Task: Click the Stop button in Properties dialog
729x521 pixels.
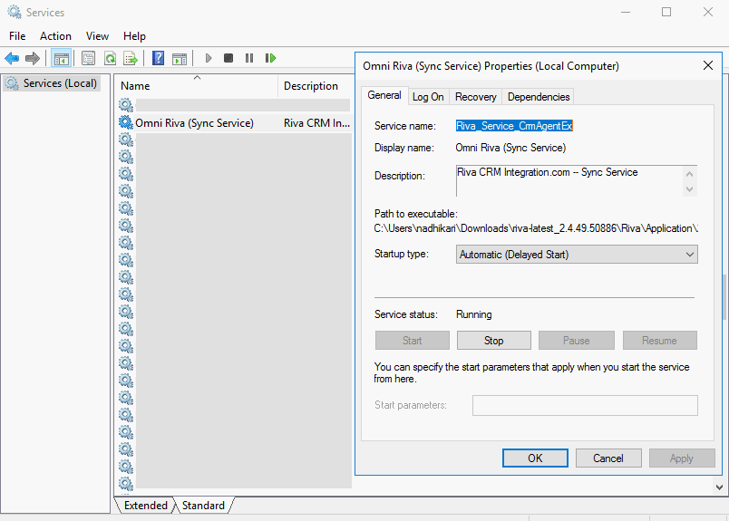Action: (494, 340)
